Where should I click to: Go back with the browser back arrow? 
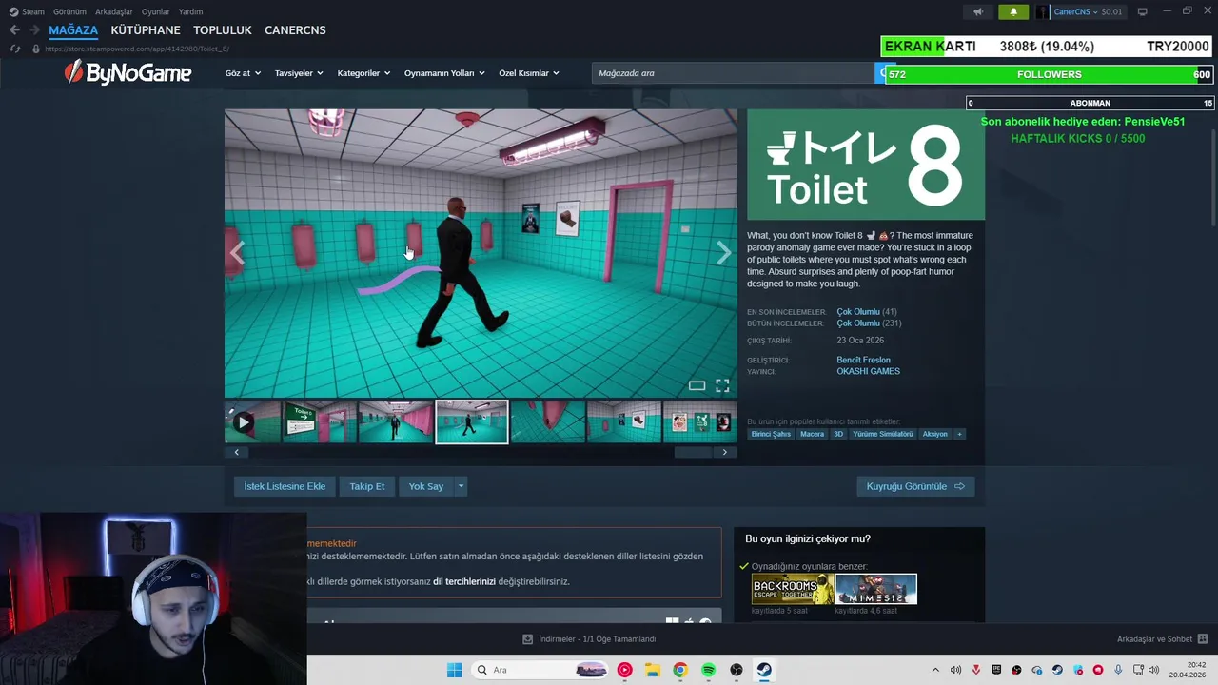(14, 30)
